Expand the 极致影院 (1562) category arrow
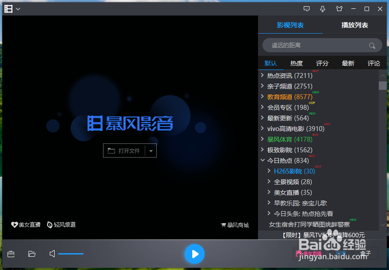The width and height of the screenshot is (389, 270). coord(262,150)
